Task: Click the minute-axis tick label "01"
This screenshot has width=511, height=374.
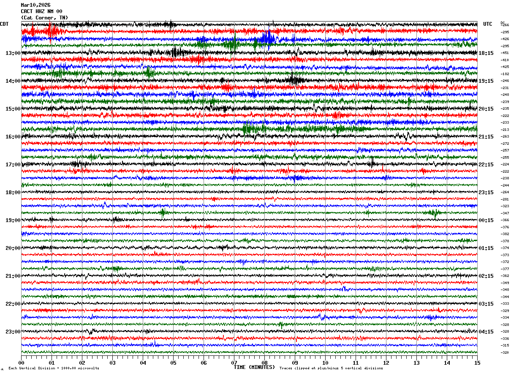Action: pyautogui.click(x=52, y=363)
